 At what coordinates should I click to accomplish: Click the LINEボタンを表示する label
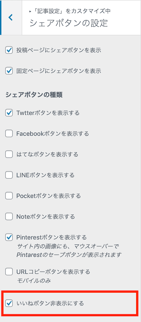(45, 175)
